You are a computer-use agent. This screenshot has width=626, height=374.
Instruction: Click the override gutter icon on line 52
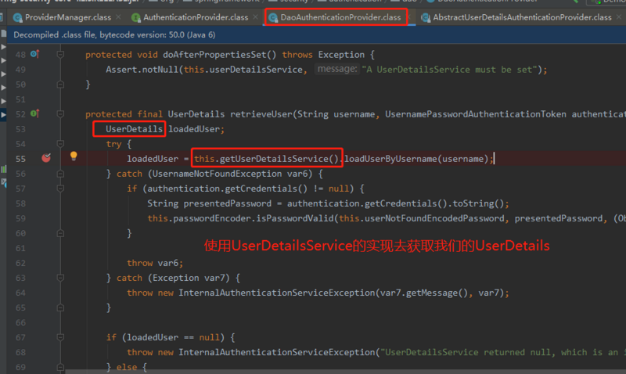[34, 113]
